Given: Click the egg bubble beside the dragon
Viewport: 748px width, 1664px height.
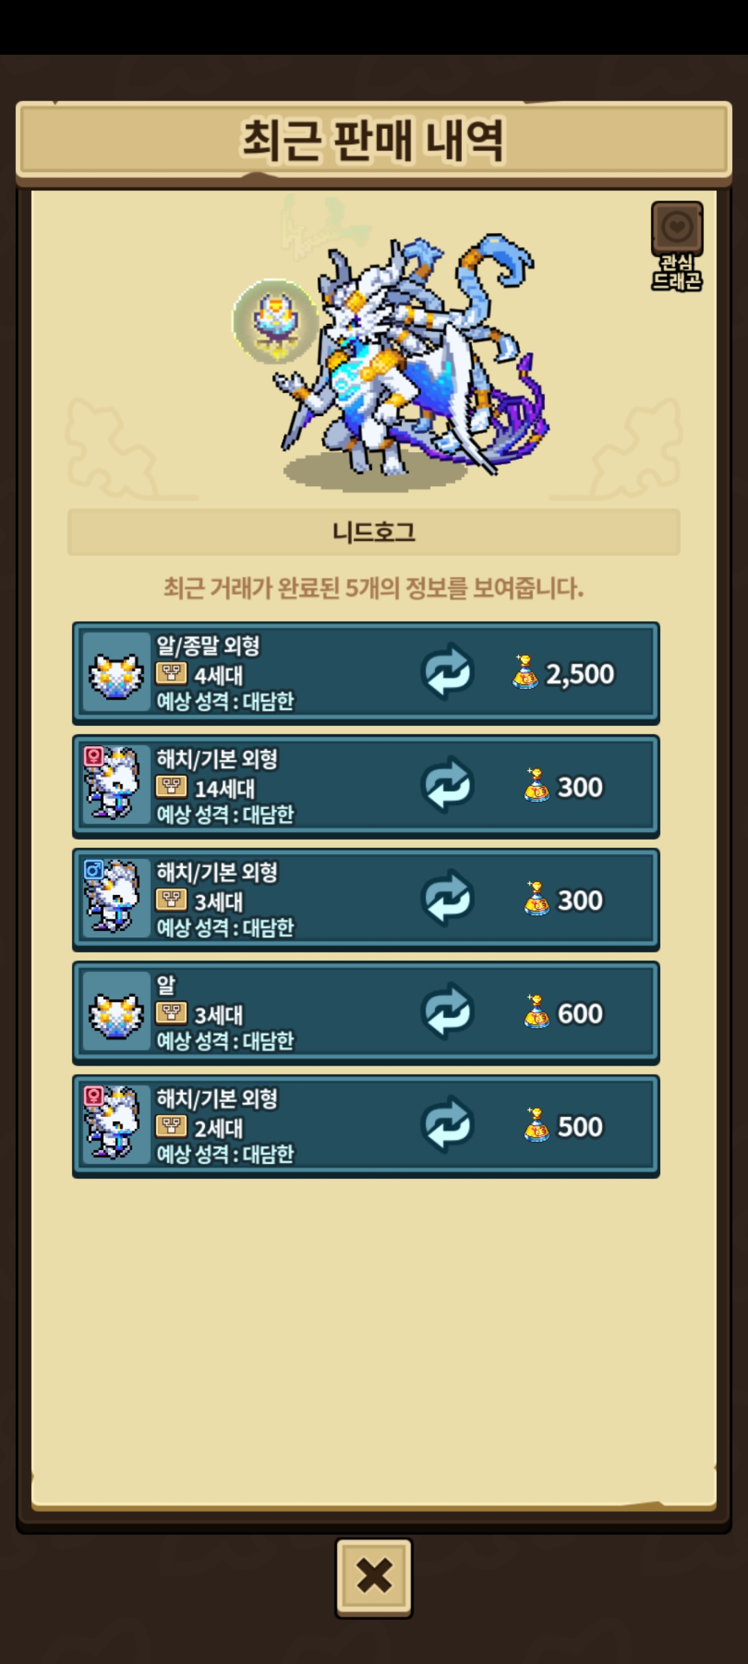Looking at the screenshot, I should [275, 322].
